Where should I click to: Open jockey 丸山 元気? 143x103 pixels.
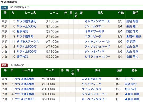132,52
